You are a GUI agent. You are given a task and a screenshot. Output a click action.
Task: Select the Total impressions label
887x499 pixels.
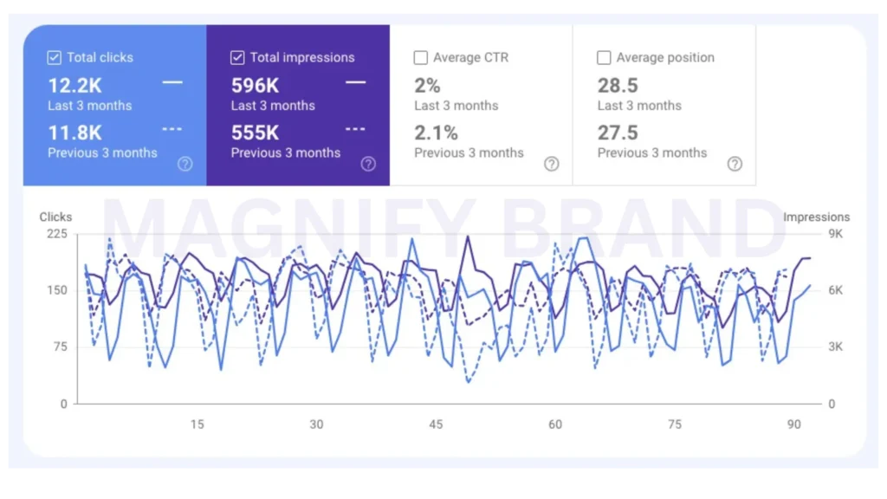pos(302,58)
